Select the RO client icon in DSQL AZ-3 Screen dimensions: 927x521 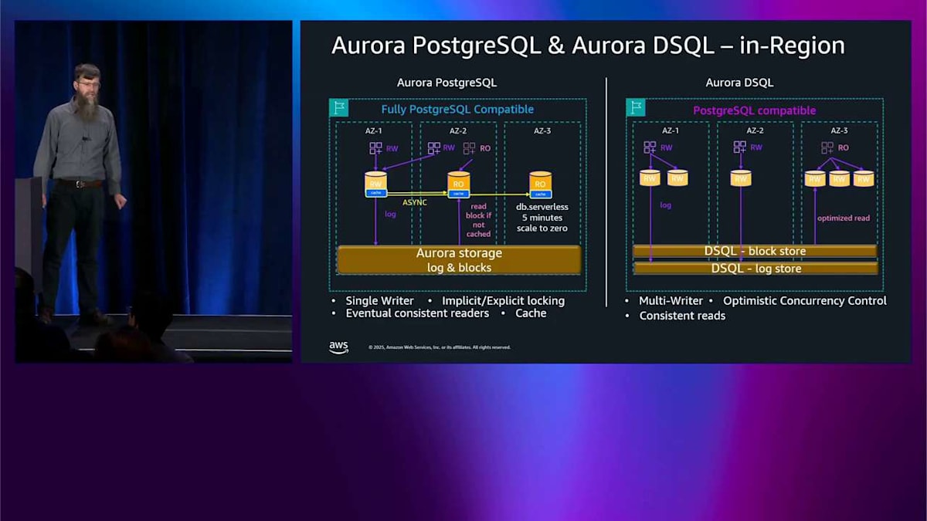[x=827, y=147]
